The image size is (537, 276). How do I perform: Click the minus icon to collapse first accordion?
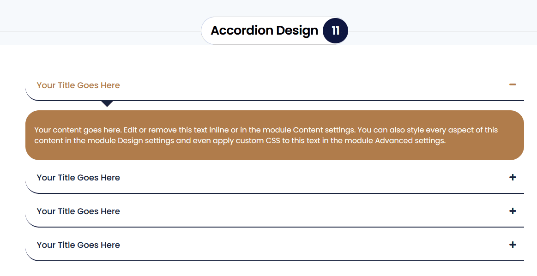click(513, 85)
